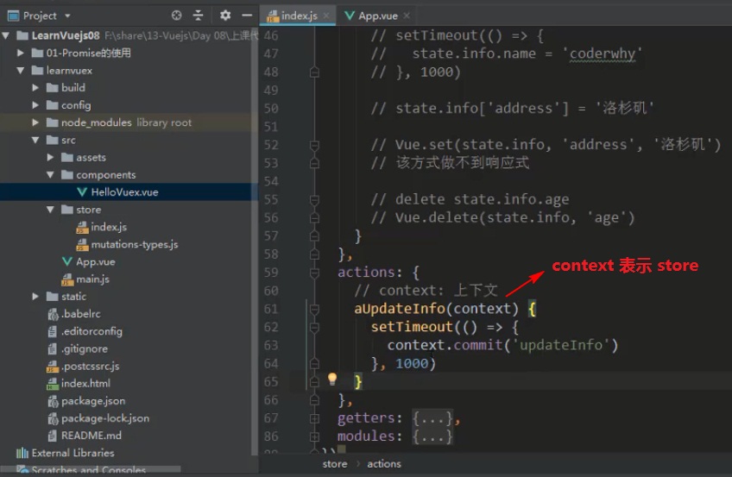Expand the assets folder

tap(50, 158)
